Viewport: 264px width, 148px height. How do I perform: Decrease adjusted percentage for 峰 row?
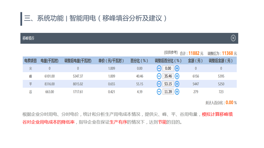pyautogui.click(x=159, y=76)
